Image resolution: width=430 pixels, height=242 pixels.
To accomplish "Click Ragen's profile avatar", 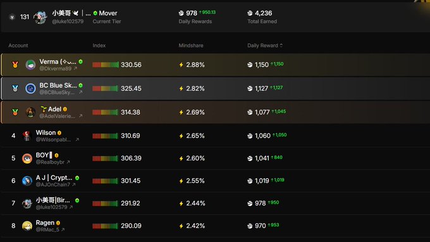I will click(27, 226).
